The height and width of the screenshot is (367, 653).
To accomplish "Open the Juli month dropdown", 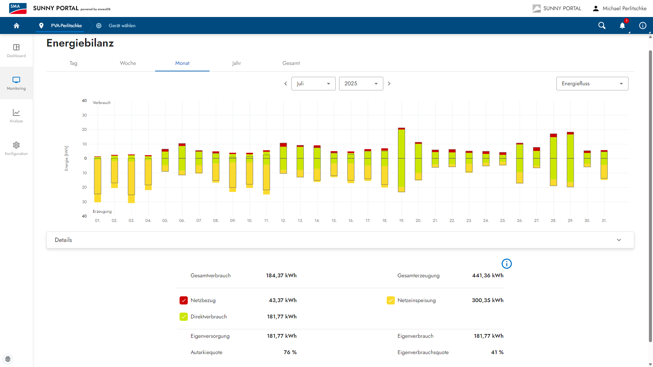I will (313, 84).
